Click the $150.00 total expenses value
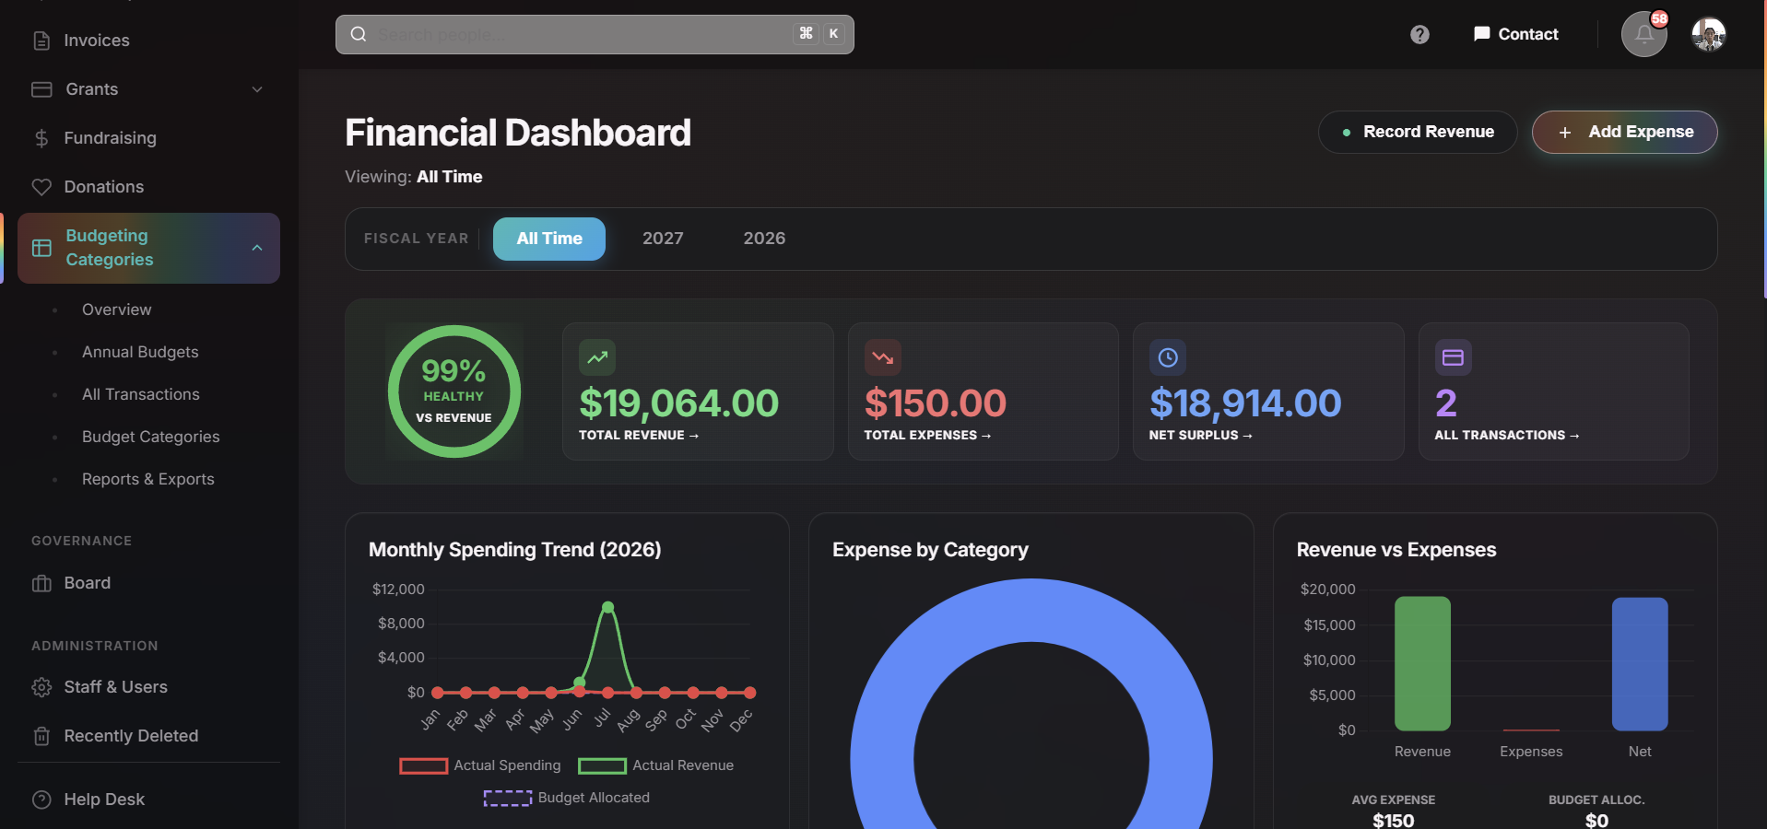 point(935,403)
